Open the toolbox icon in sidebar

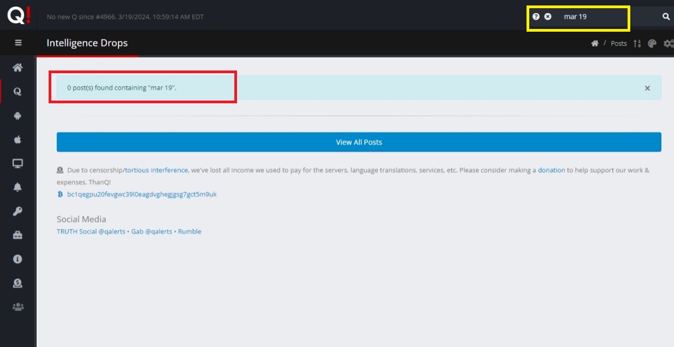17,235
